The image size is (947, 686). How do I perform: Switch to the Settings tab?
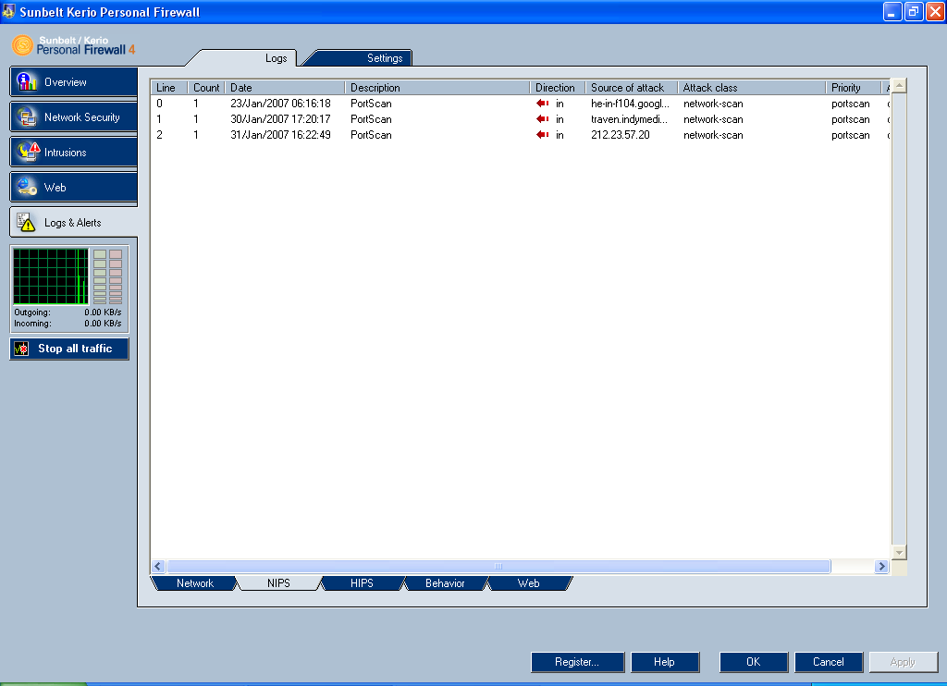point(385,58)
